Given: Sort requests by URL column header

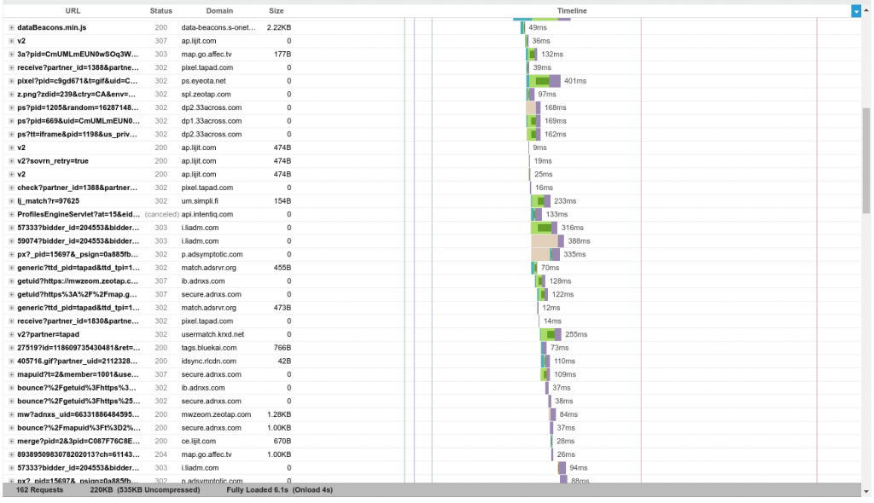Looking at the screenshot, I should tap(73, 11).
